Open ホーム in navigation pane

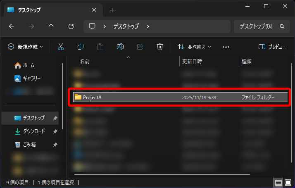[29, 65]
